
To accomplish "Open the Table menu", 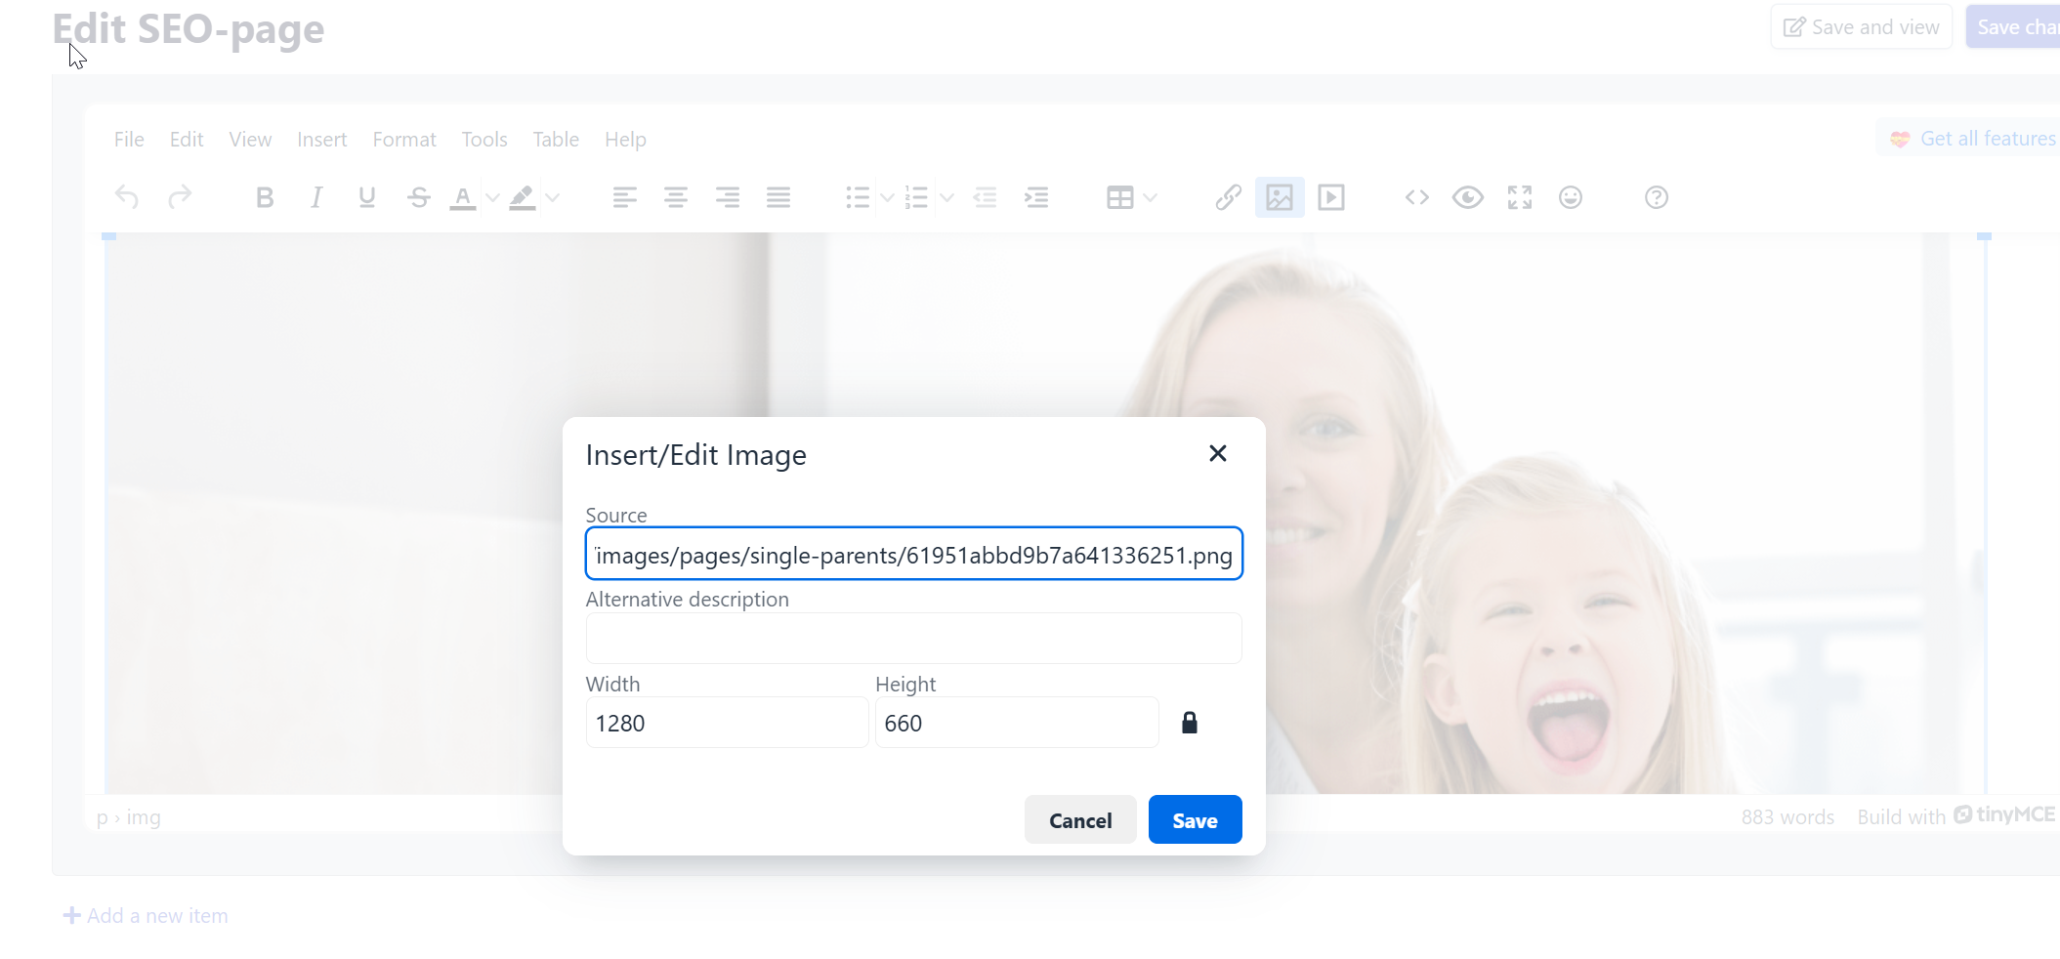I will pos(556,140).
